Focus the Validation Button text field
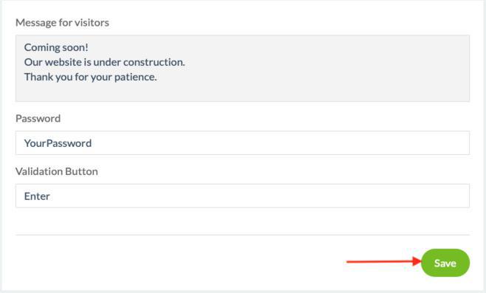This screenshot has width=486, height=293. point(242,196)
